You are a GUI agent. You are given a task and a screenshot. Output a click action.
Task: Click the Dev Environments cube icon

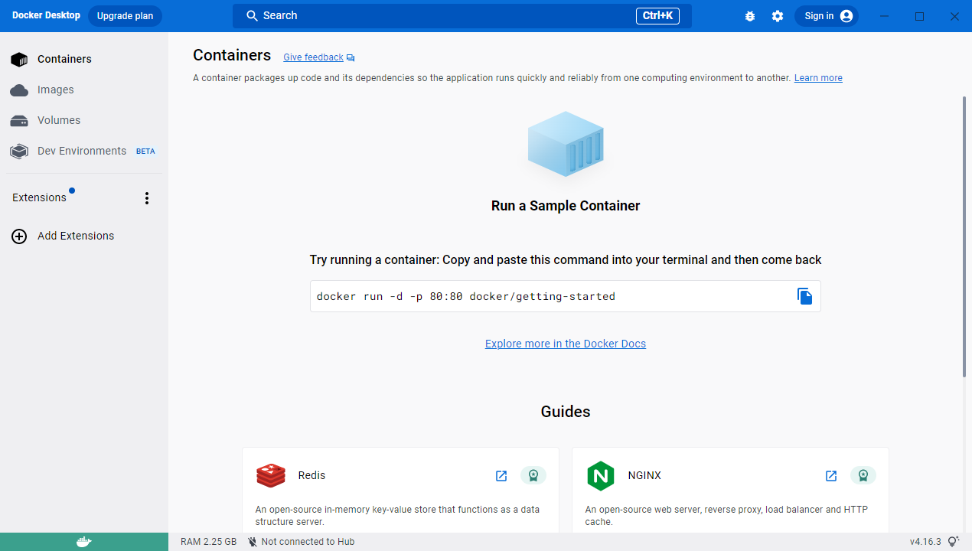pos(19,152)
